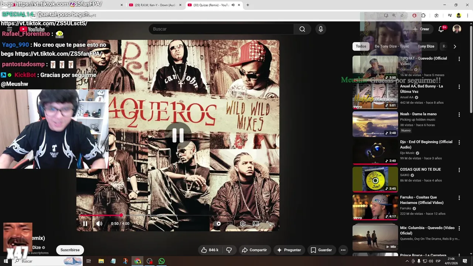Switch the player to theater mode
Screen dimensions: 473x266
pyautogui.click(x=255, y=224)
